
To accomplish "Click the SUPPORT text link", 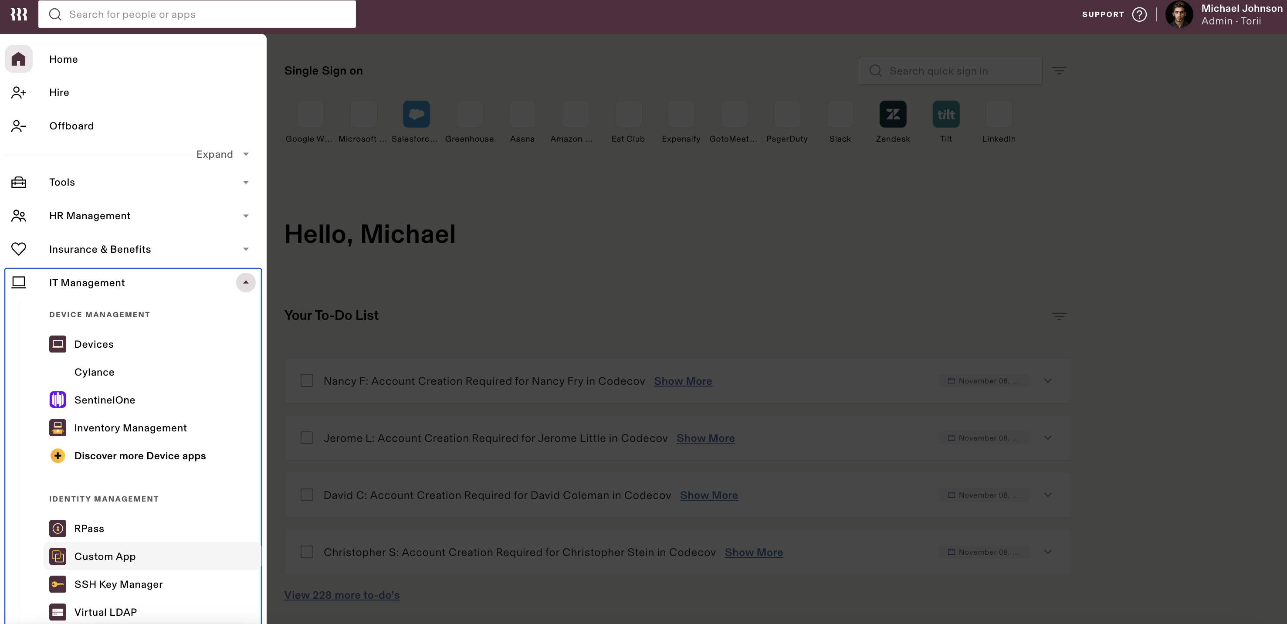I will (x=1103, y=14).
